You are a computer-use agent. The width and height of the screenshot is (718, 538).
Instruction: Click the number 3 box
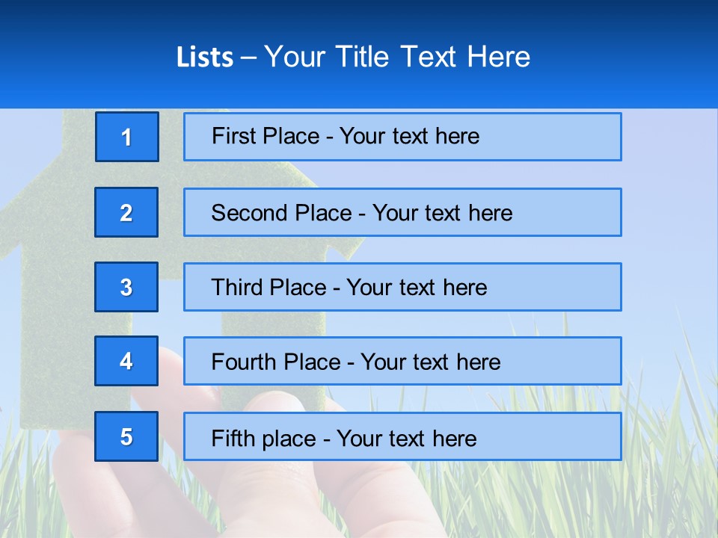[x=126, y=287]
